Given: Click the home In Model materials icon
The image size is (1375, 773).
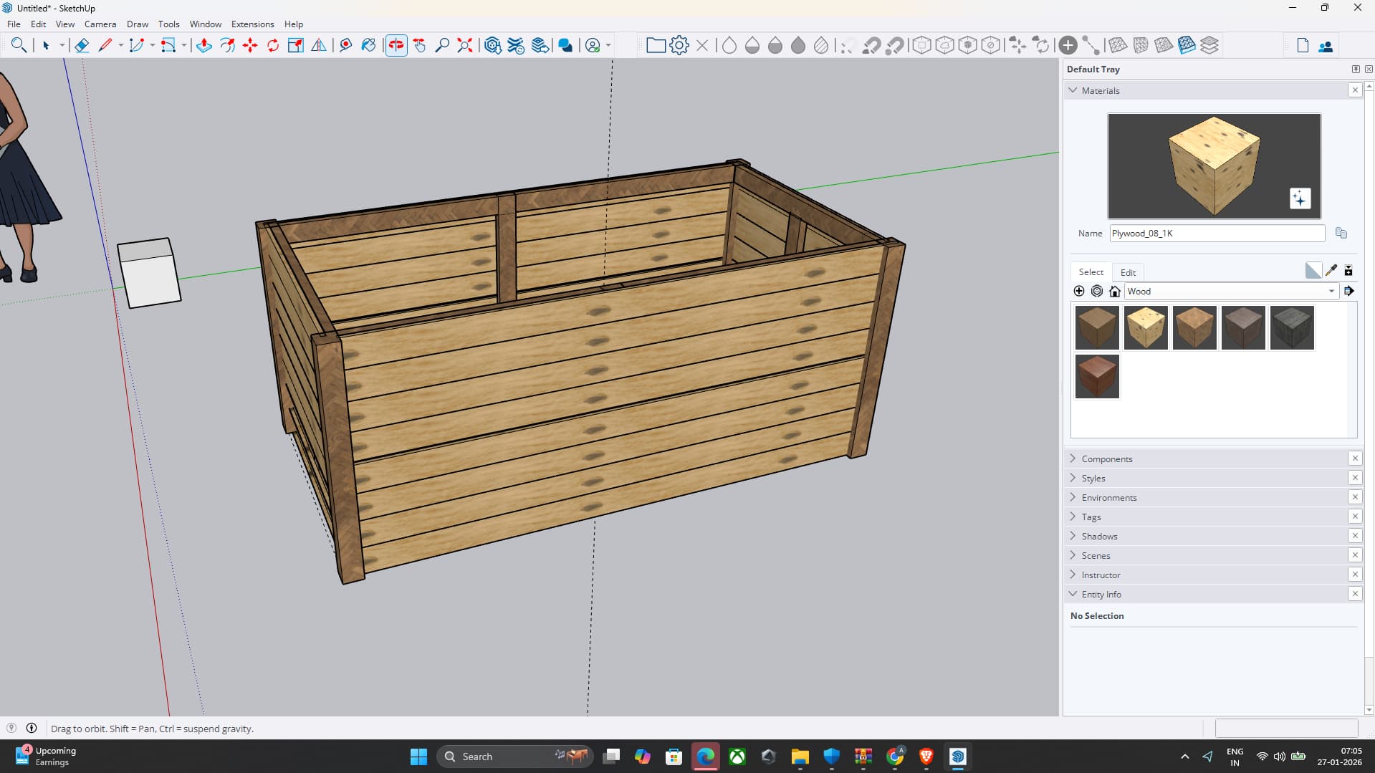Looking at the screenshot, I should coord(1114,291).
